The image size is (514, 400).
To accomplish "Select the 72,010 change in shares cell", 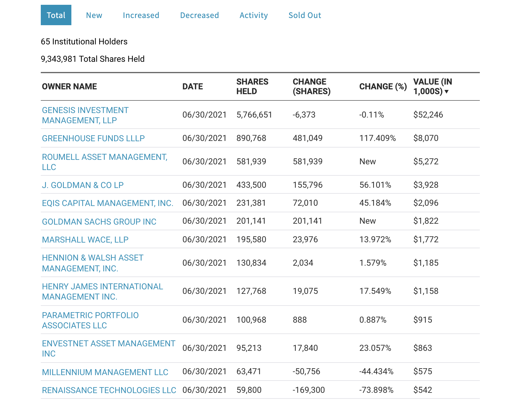I will pos(305,203).
